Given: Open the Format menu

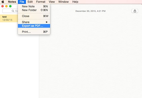Looking at the screenshot, I should click(x=41, y=2).
